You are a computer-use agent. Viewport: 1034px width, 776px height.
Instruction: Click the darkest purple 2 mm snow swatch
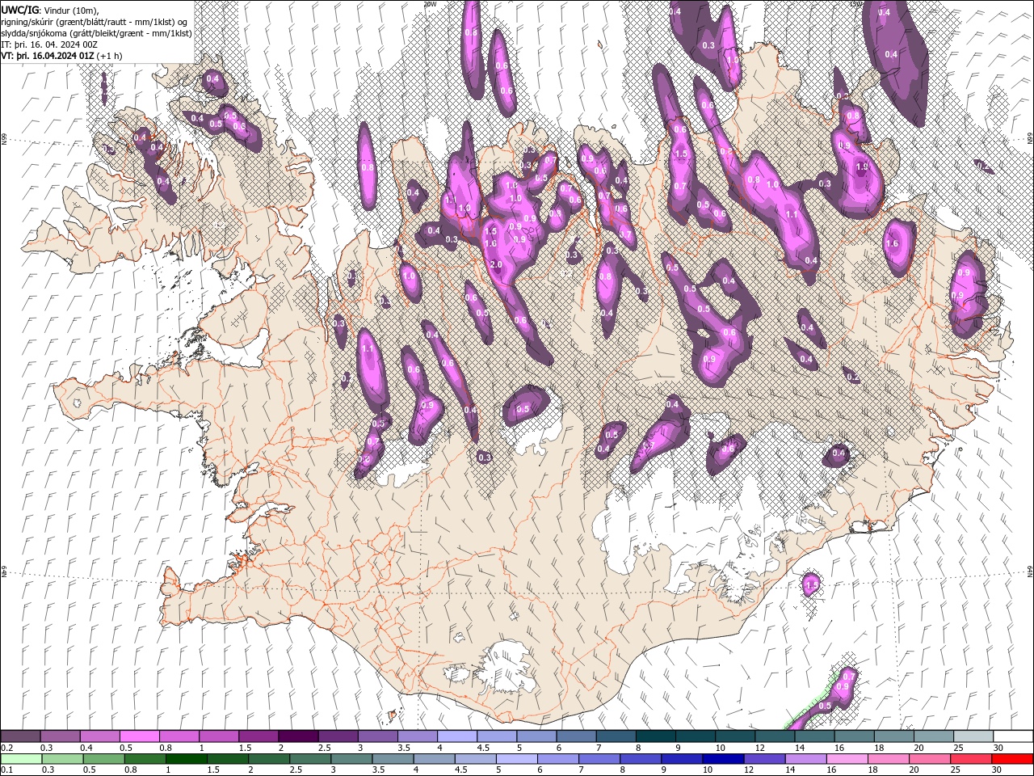[298, 736]
